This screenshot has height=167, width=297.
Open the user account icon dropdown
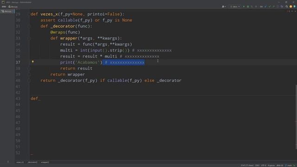tap(224, 6)
